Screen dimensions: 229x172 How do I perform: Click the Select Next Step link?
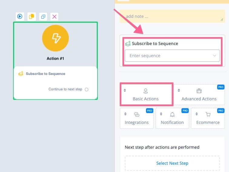(x=172, y=163)
